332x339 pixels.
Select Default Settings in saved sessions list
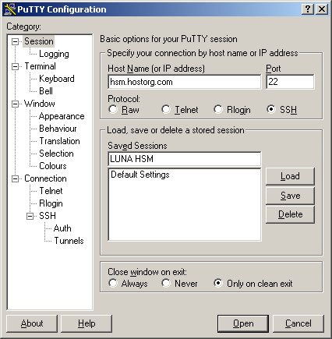140,175
